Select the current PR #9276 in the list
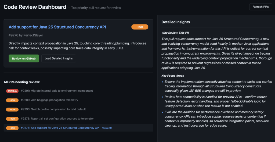 tap(78, 128)
